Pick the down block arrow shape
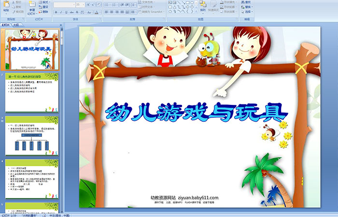The image size is (338, 217). 192,7
